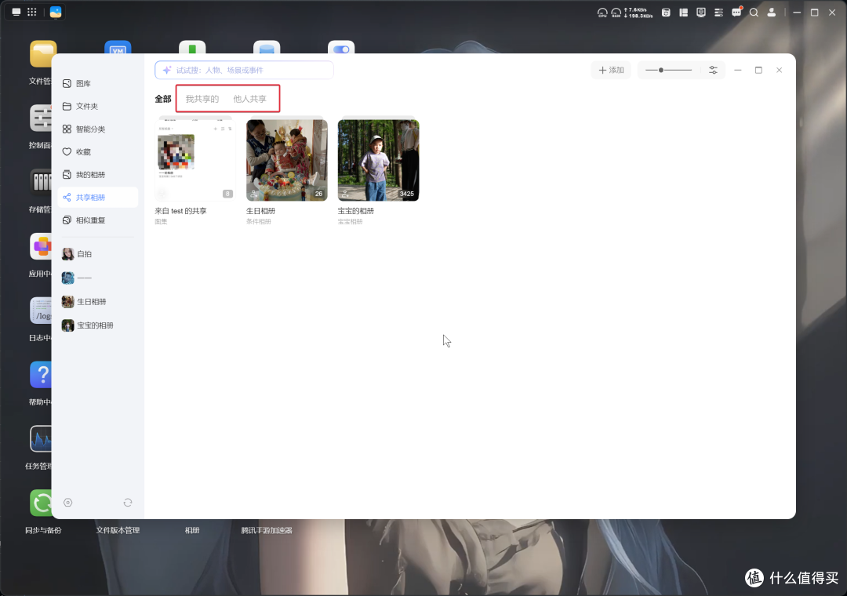847x596 pixels.
Task: Click the network speed indicator
Action: (x=638, y=13)
